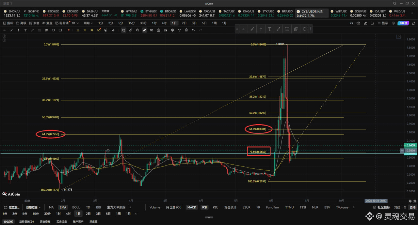Select the rectangle shape tool
This screenshot has width=418, height=225.
60,30
